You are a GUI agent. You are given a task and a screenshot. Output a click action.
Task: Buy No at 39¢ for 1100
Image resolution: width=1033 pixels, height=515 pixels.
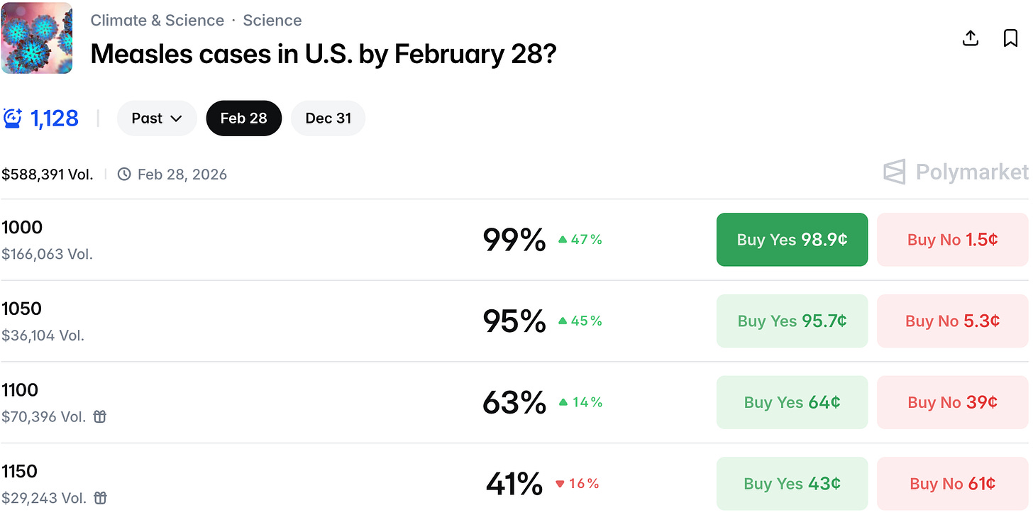(953, 402)
